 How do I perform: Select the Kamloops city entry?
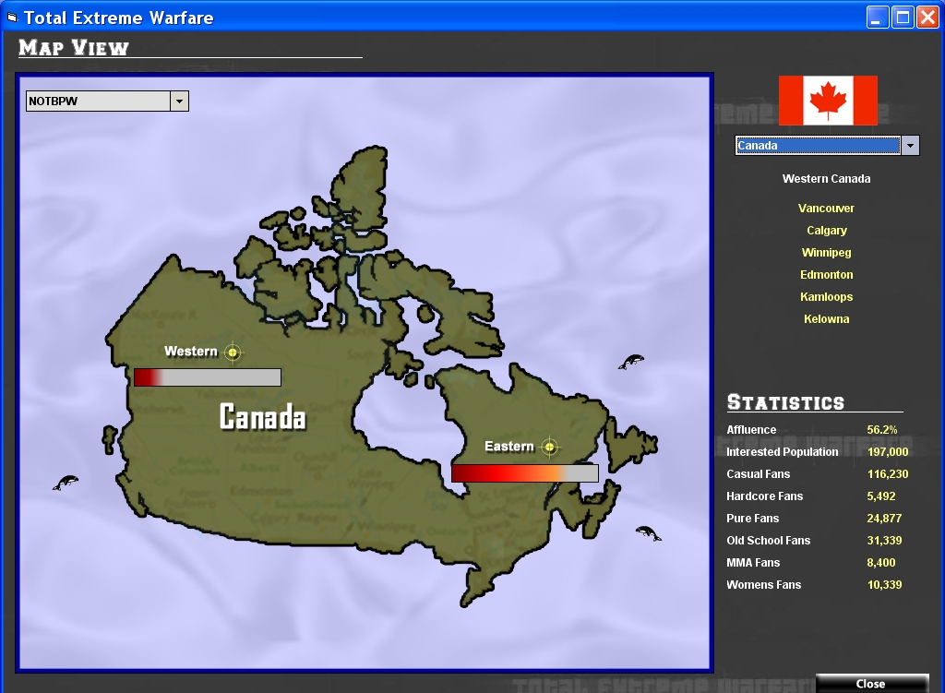826,297
